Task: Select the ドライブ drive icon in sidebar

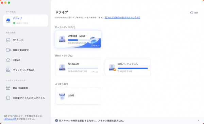Action: click(x=8, y=20)
